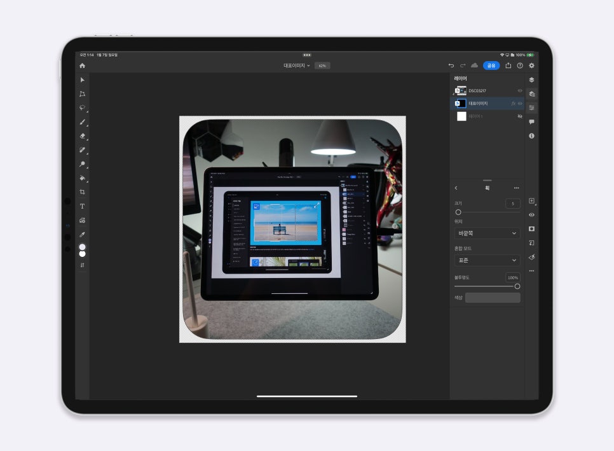The height and width of the screenshot is (451, 614).
Task: Switch to compact layer view
Action: click(531, 80)
